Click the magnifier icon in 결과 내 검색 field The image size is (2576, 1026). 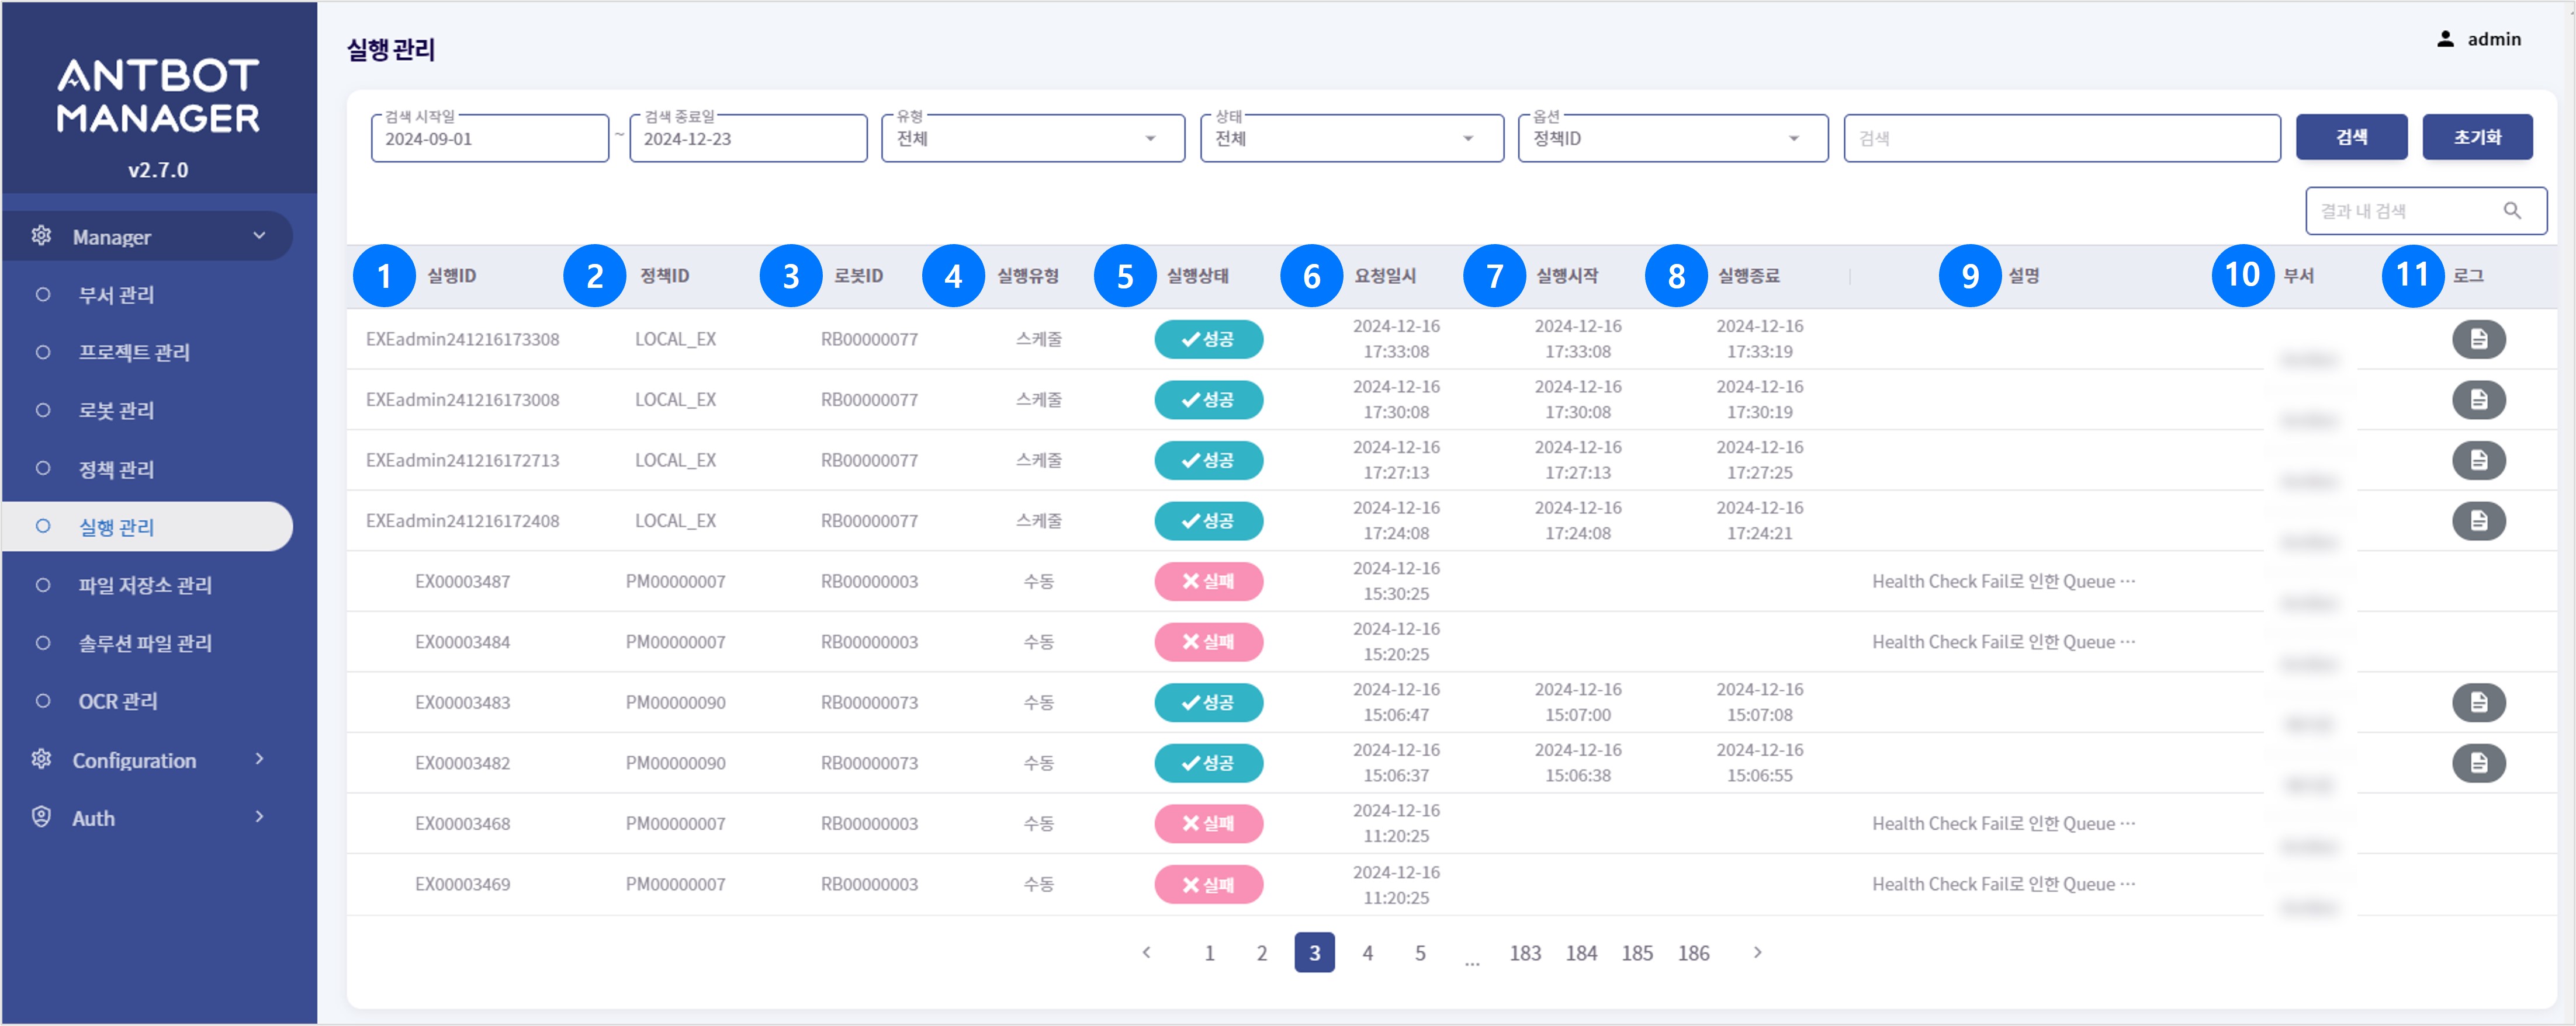[2514, 210]
